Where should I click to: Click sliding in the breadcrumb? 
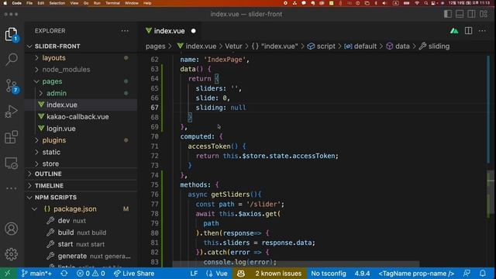click(x=439, y=46)
